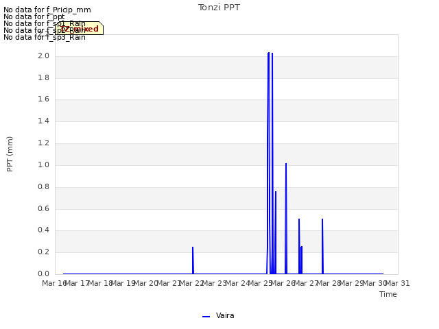The width and height of the screenshot is (439, 329).
Task: Click the 1.2 y-axis tick label
Action: (43, 143)
